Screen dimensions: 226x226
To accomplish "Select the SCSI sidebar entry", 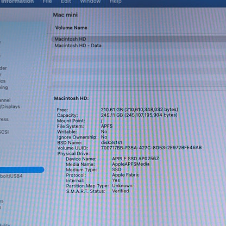I will [x=4, y=132].
